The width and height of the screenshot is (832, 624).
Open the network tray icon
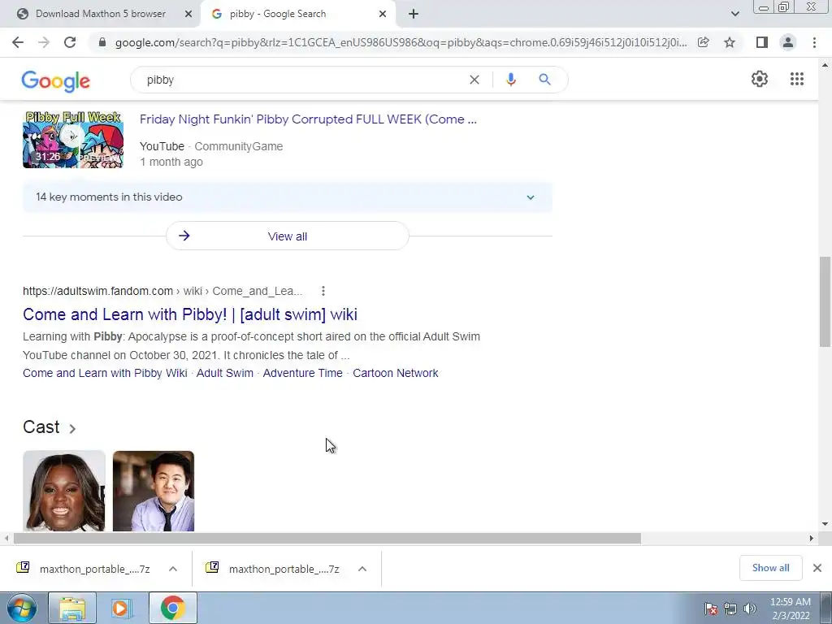[x=730, y=609]
